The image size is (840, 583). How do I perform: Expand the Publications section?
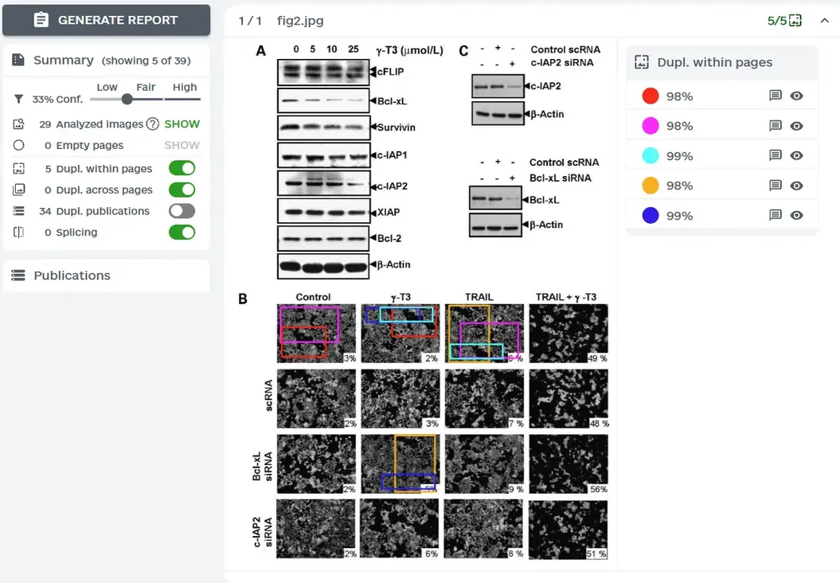tap(72, 276)
